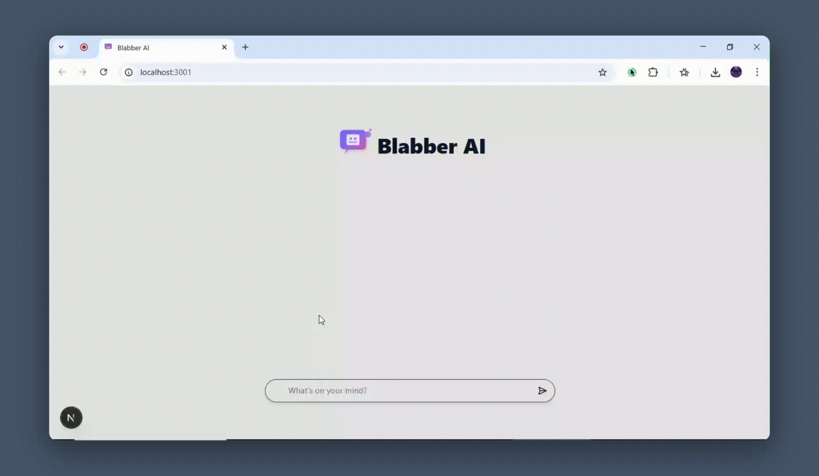Screen dimensions: 819x476
Task: Click the N user avatar circle
Action: 71,417
